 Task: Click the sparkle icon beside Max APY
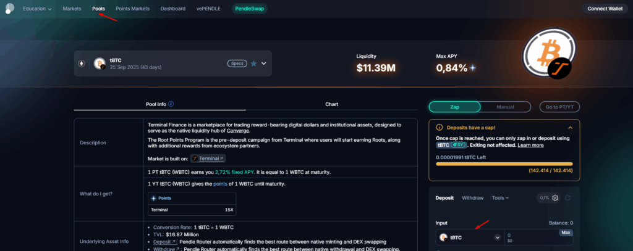[472, 68]
